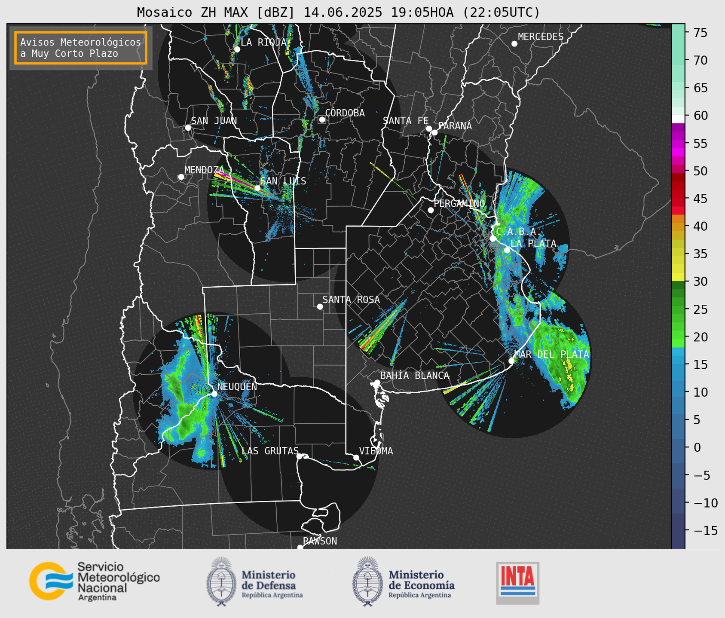725x618 pixels.
Task: Click the blue 10 dBZ color band
Action: coord(678,392)
